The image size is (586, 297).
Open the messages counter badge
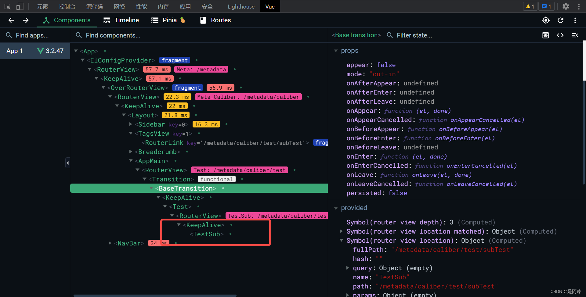(x=546, y=6)
